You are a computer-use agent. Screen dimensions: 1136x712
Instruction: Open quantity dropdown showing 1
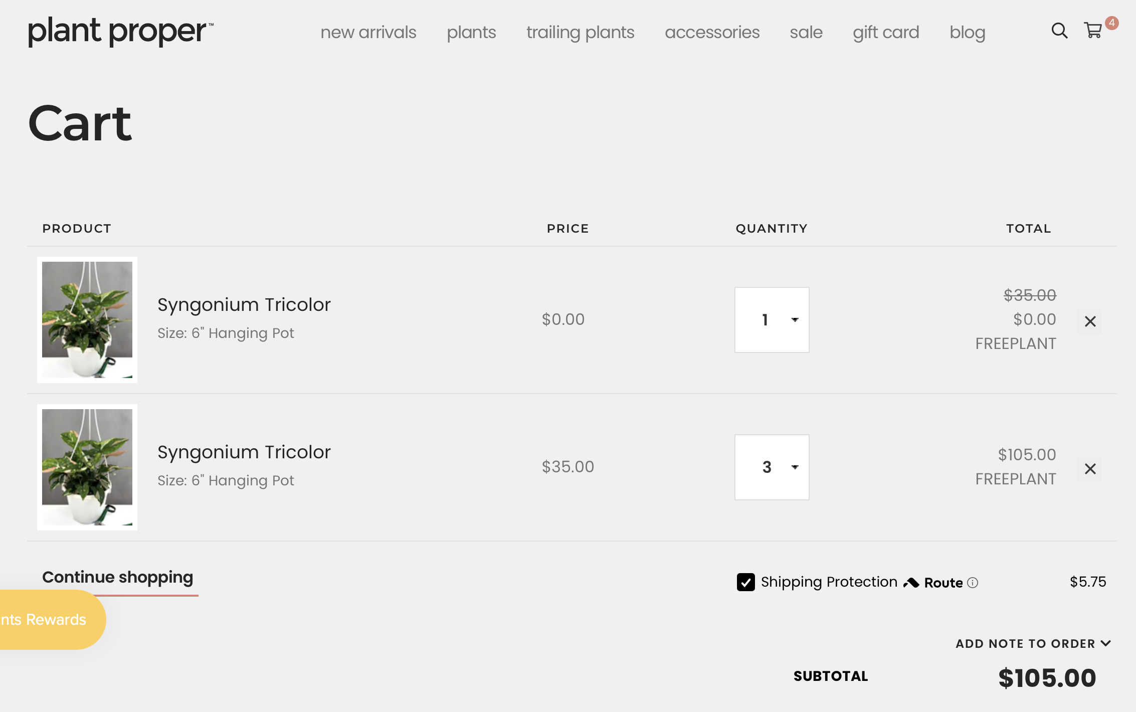click(x=772, y=320)
